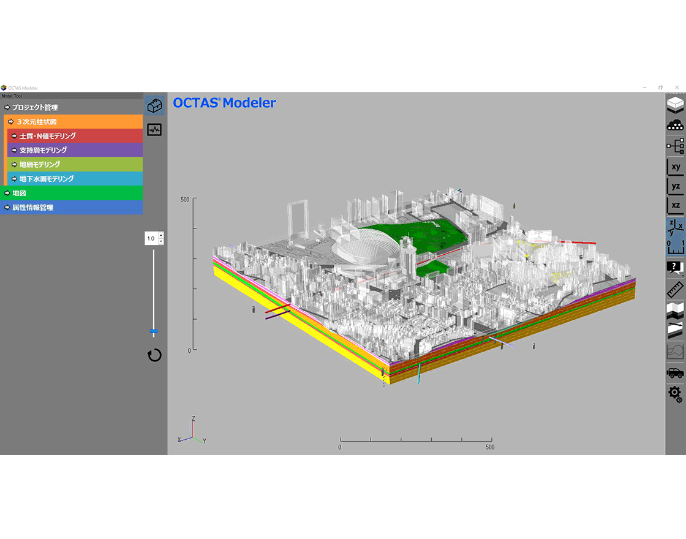Toggle the xyz axis display button
The width and height of the screenshot is (686, 539).
point(675,227)
